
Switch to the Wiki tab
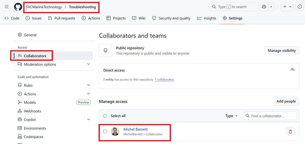click(x=139, y=18)
